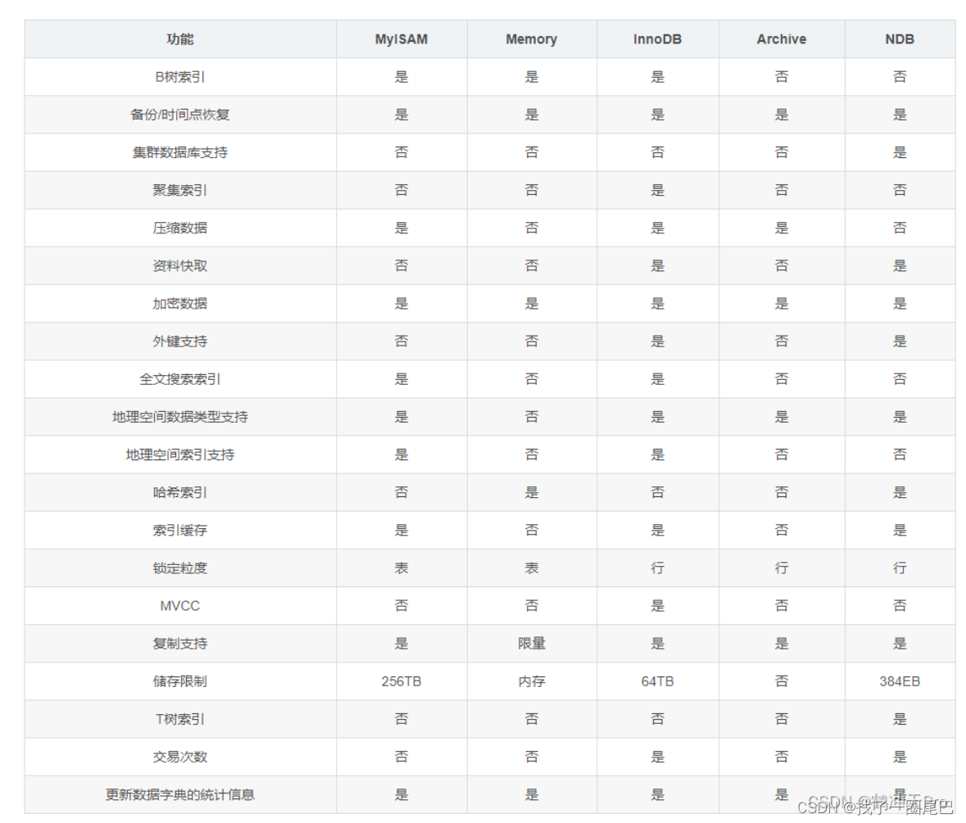966x823 pixels.
Task: Click the Archive column header
Action: [x=781, y=39]
